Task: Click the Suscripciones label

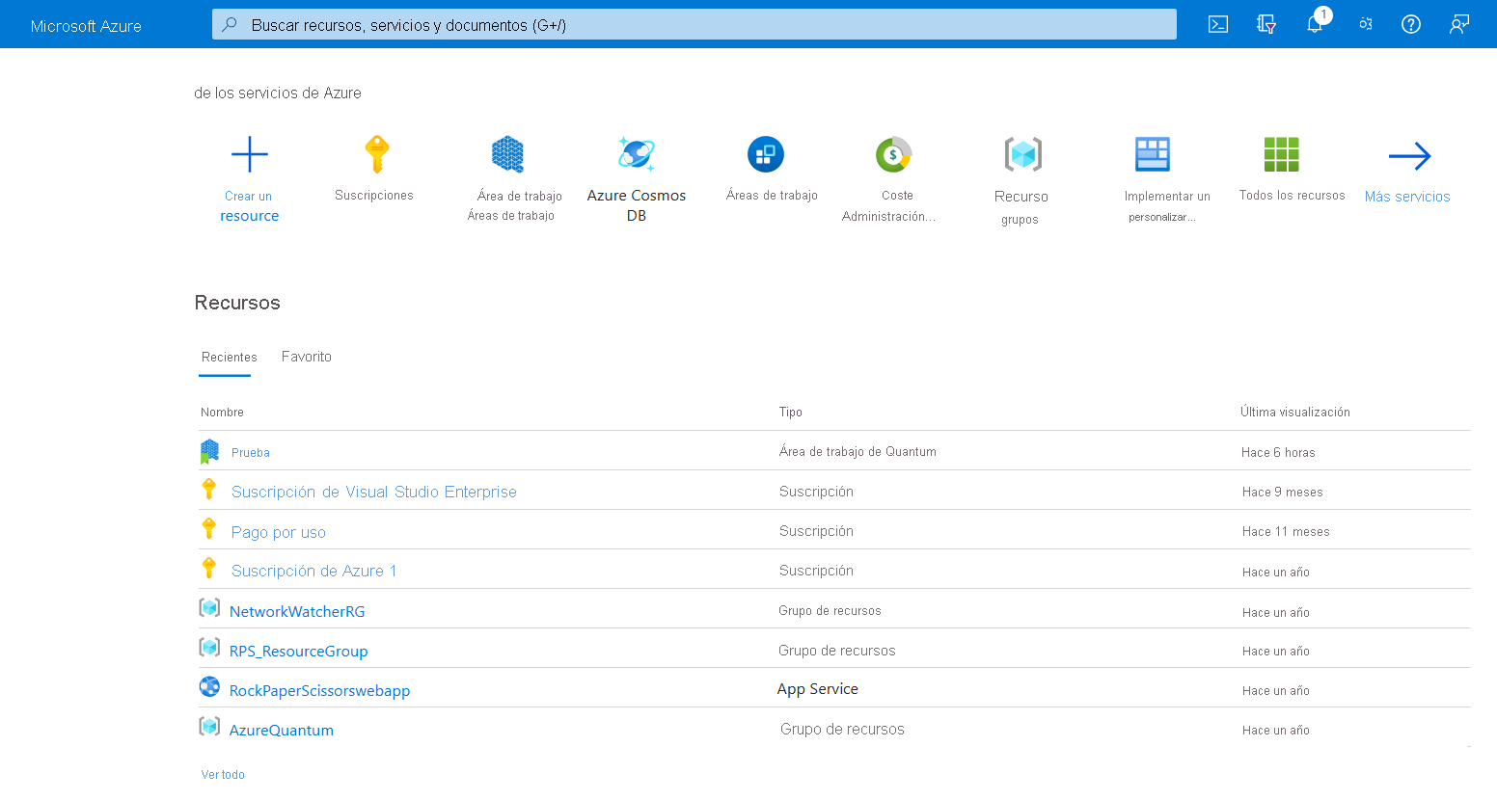Action: tap(374, 196)
